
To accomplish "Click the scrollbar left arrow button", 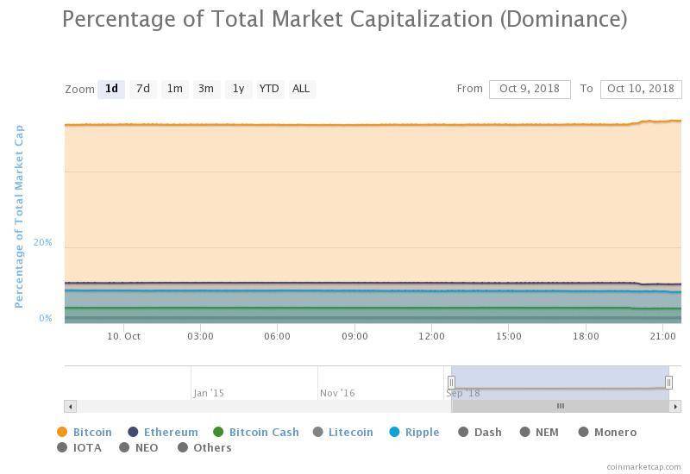I will [71, 406].
